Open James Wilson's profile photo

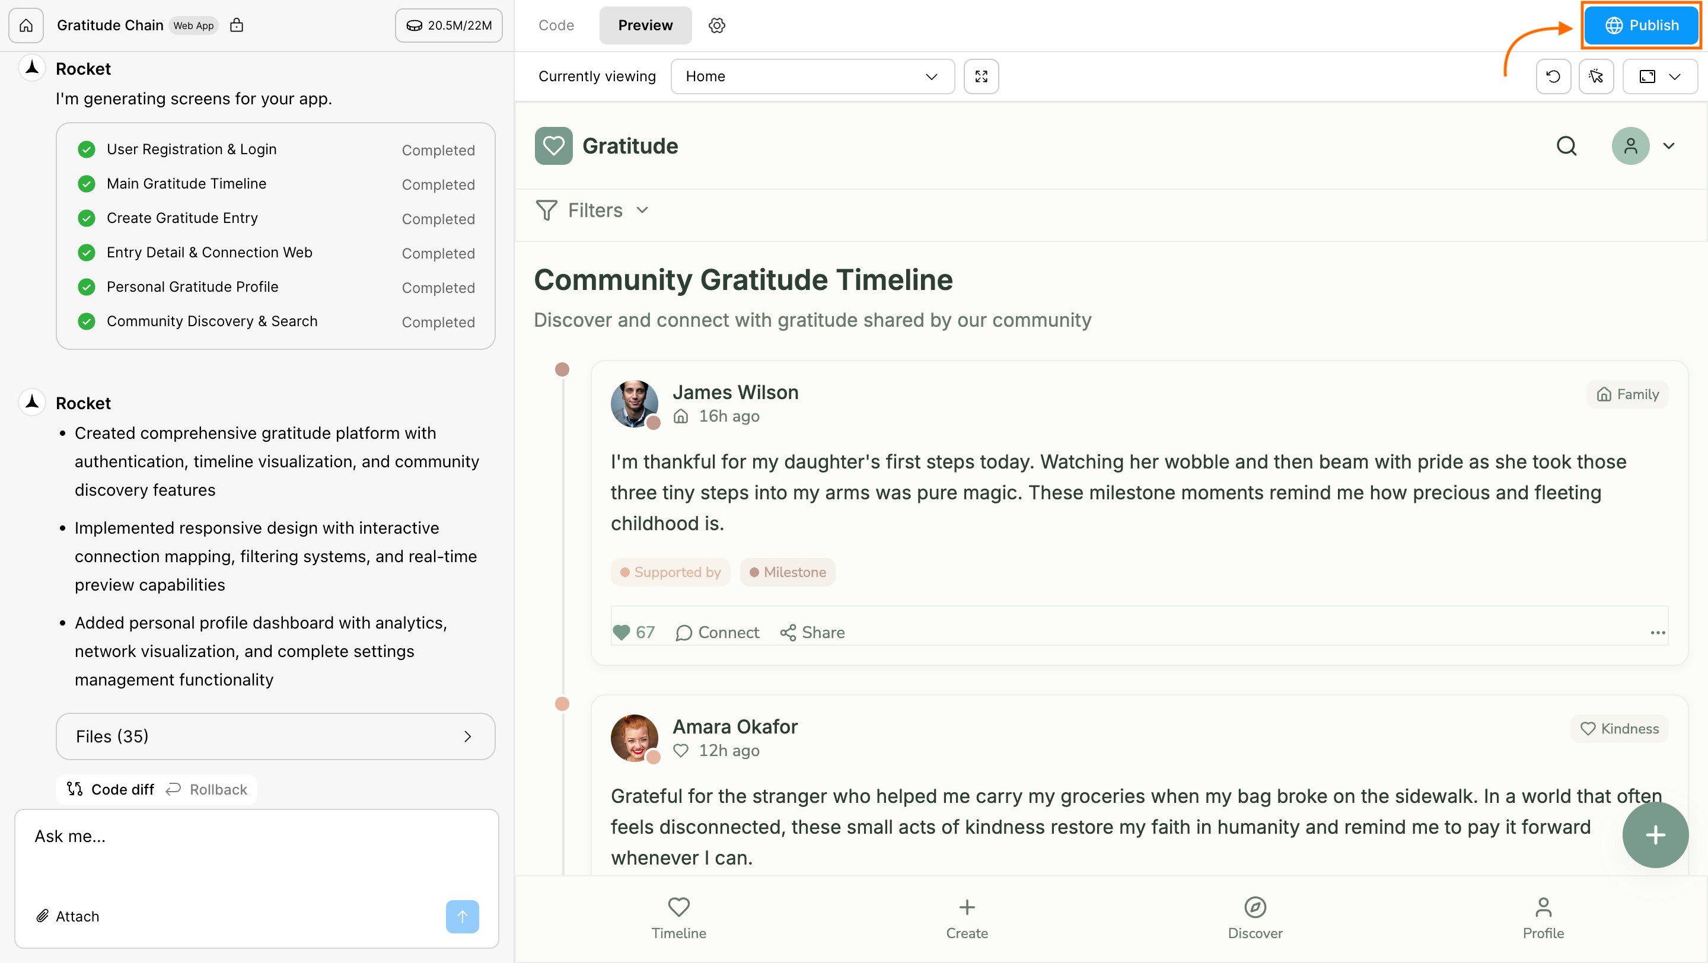(x=635, y=404)
